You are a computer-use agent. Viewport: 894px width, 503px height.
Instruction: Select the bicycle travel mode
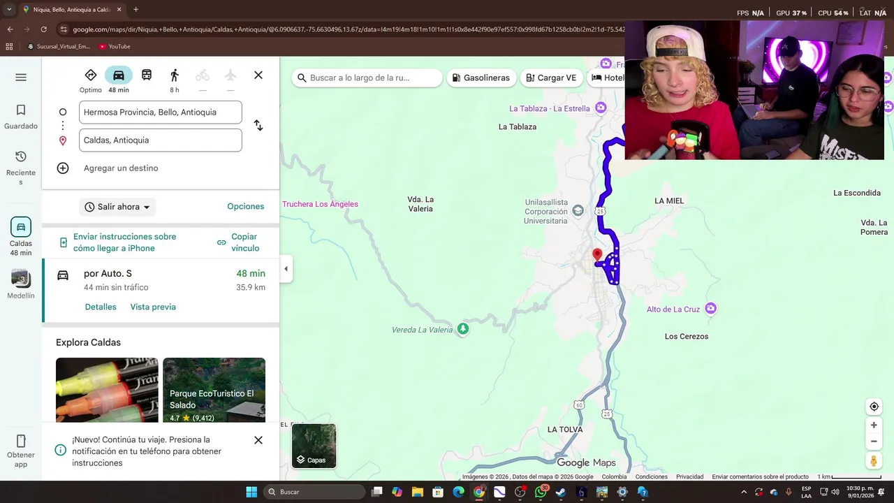pyautogui.click(x=203, y=75)
